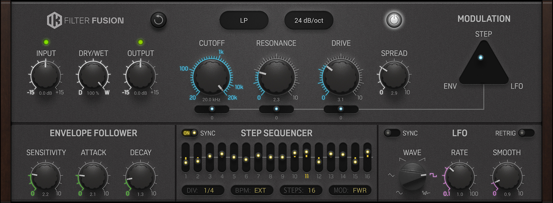
Task: Select the sine wave icon
Action: coord(399,193)
